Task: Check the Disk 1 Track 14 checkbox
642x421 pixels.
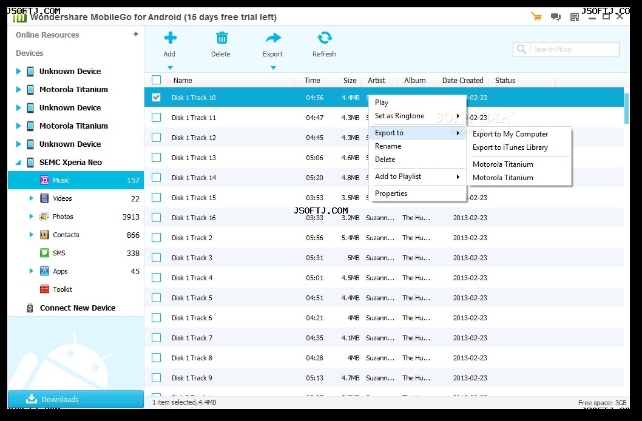Action: coord(156,178)
